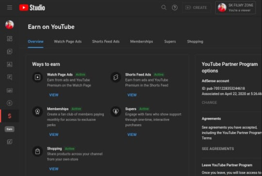Open the hamburger navigation menu
Screen dimensions: 262x176
click(10, 8)
